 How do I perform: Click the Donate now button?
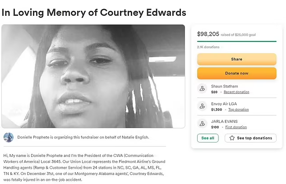pyautogui.click(x=236, y=73)
